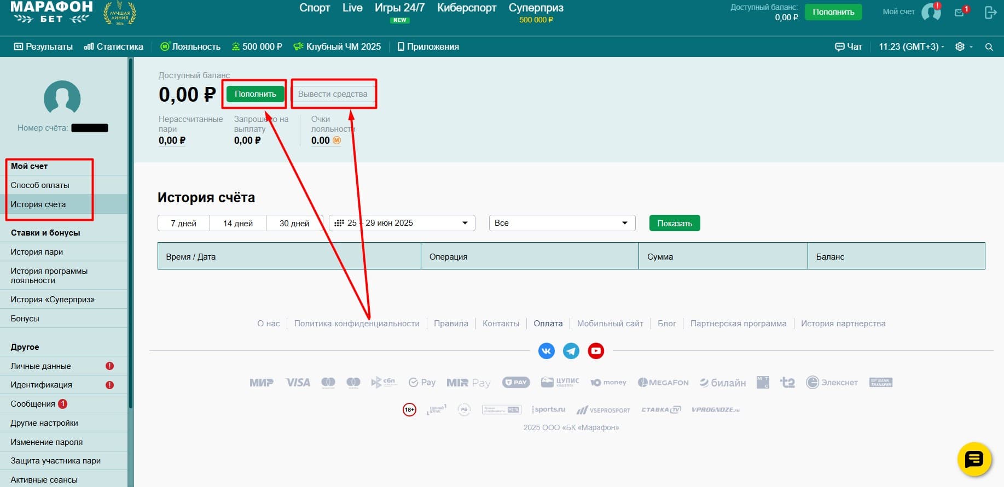Image resolution: width=1004 pixels, height=487 pixels.
Task: Open Активные сеансы in sidebar
Action: point(63,480)
